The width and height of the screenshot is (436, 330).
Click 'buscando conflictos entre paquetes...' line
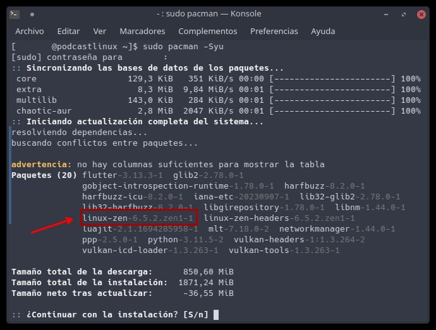(x=104, y=143)
